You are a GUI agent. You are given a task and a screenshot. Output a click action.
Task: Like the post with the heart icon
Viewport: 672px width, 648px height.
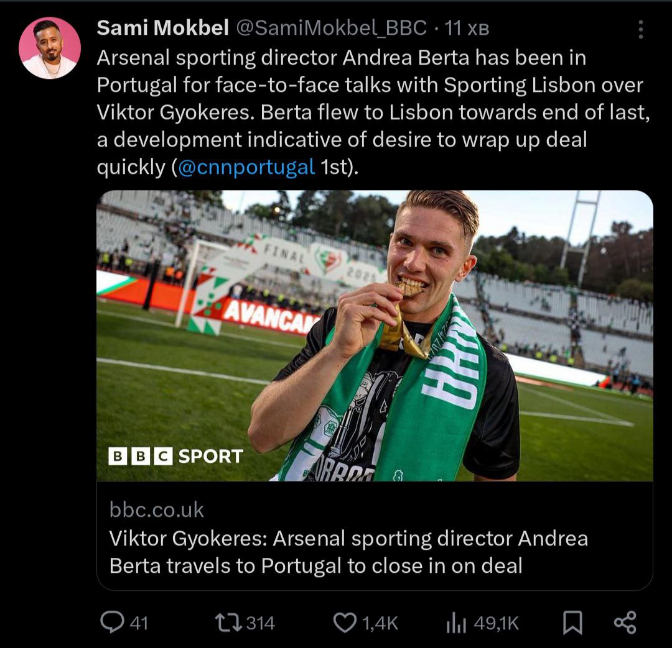tap(345, 622)
